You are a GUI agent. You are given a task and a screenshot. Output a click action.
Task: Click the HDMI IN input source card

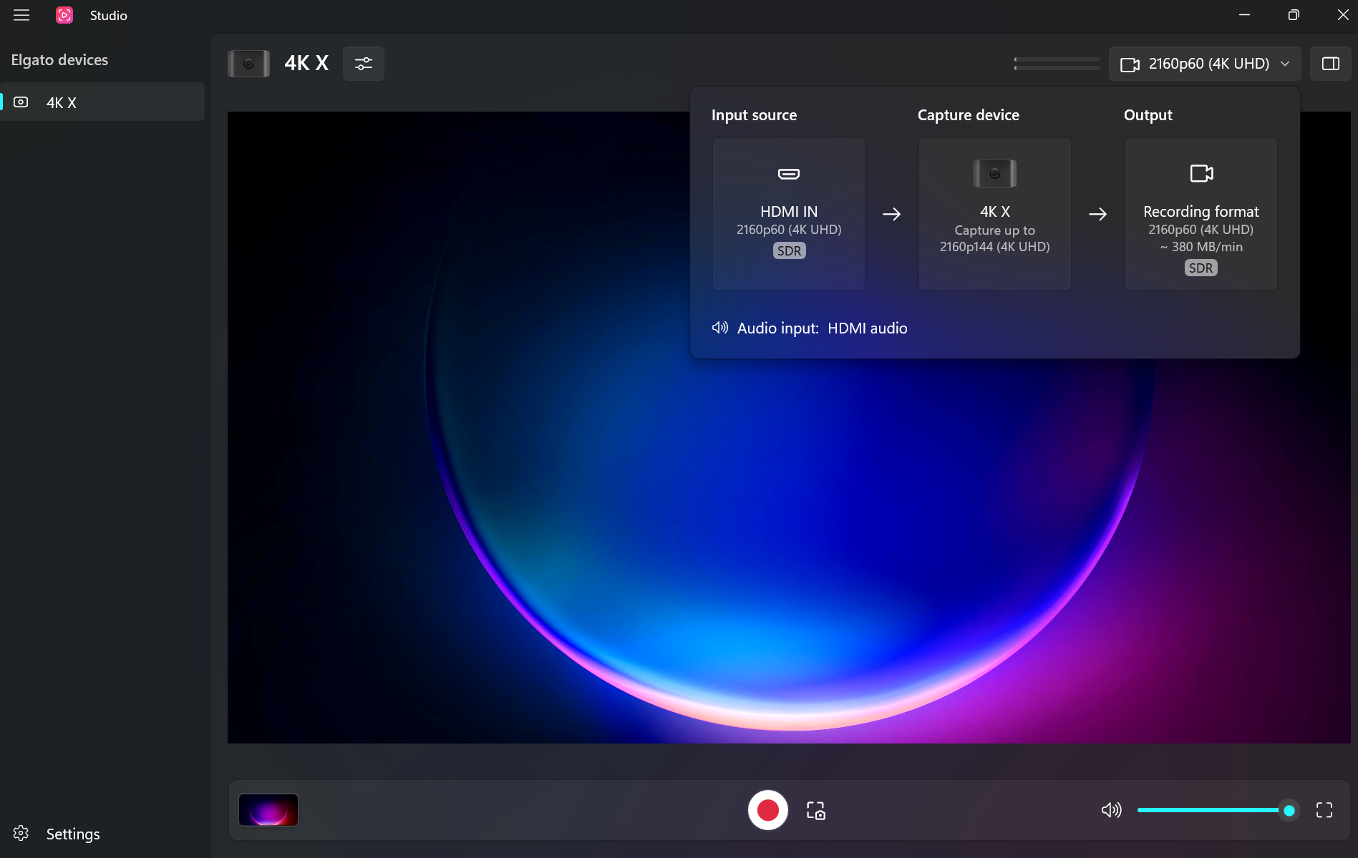point(789,214)
